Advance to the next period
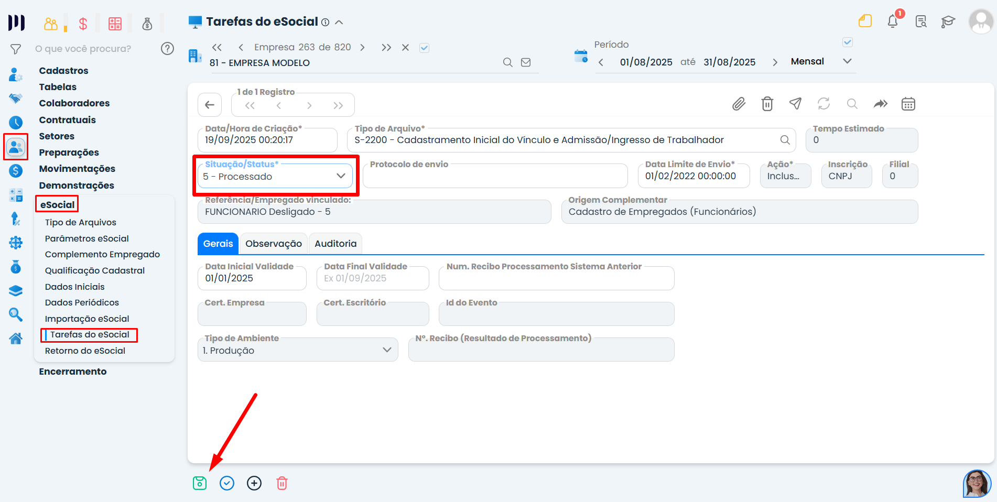The width and height of the screenshot is (997, 502). 775,62
